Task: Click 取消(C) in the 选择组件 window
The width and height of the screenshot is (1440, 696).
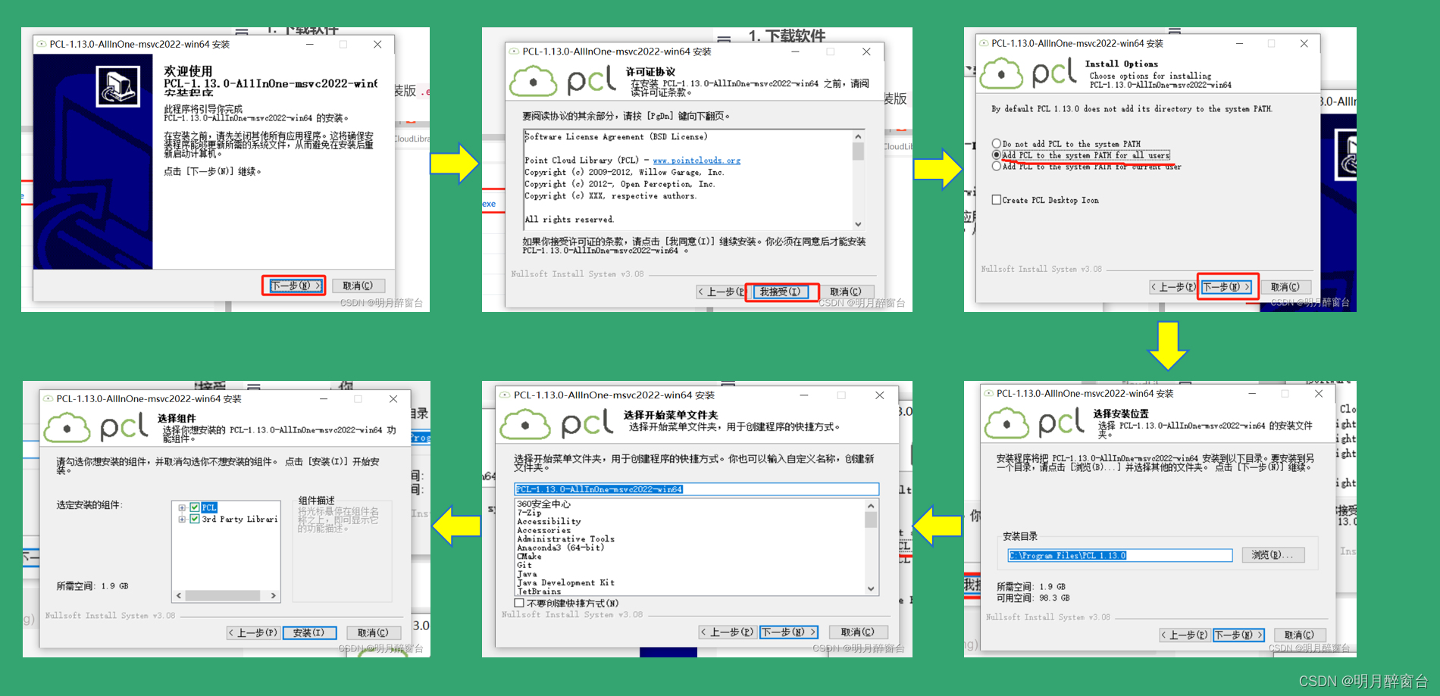Action: [x=373, y=632]
